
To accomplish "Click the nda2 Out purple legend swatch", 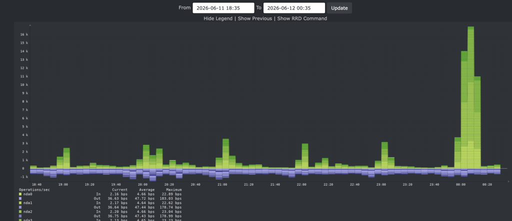I will tap(20, 216).
